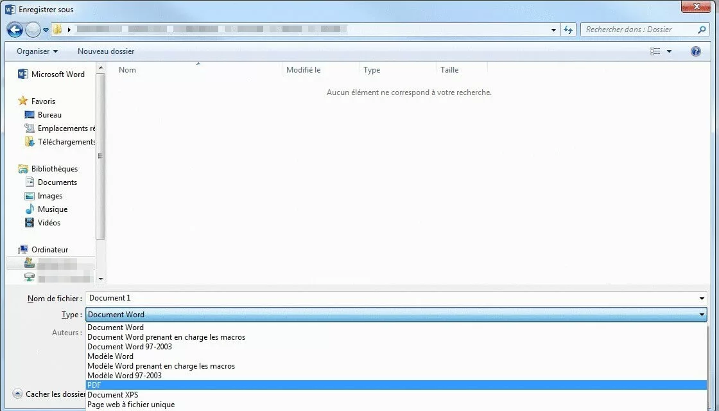This screenshot has width=719, height=411.
Task: Open the recent locations dropdown arrow
Action: pos(46,30)
